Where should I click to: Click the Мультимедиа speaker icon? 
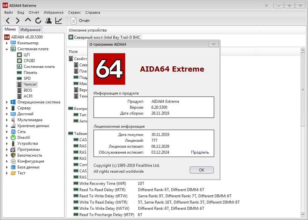pos(13,120)
